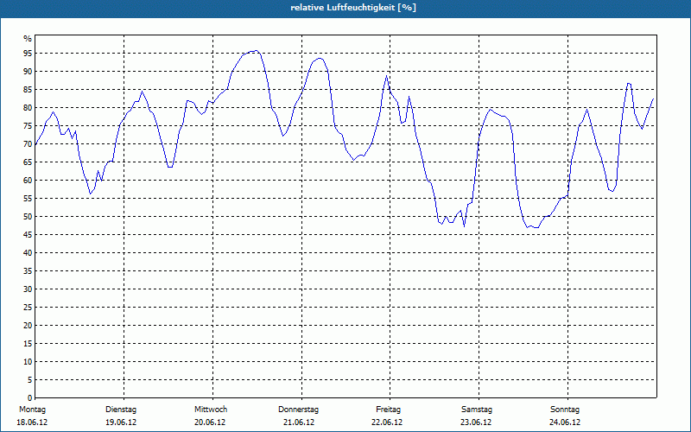Click the 'Freitag' day label

tap(388, 410)
